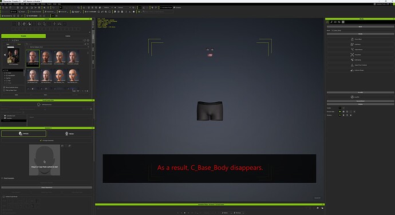Toggle the AI Image Generator checkbox
395x215 pixels.
tap(41, 141)
